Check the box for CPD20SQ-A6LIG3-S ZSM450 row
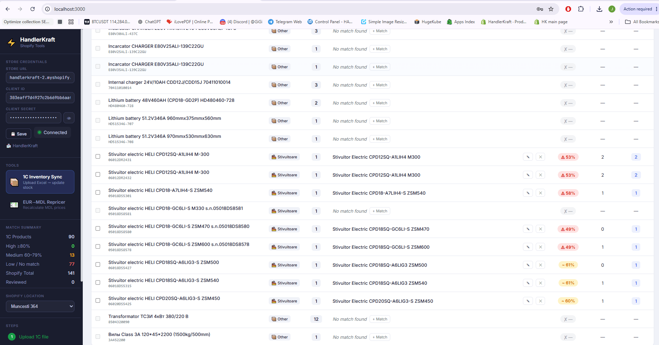The image size is (659, 345). pyautogui.click(x=98, y=301)
